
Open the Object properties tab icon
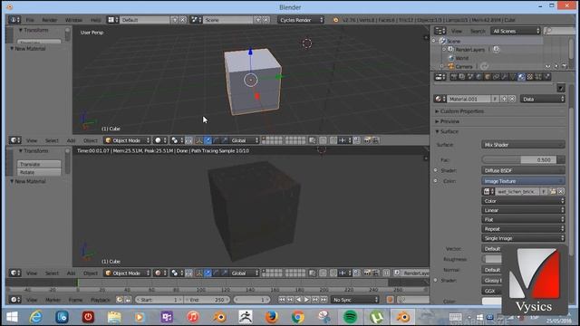pyautogui.click(x=488, y=77)
